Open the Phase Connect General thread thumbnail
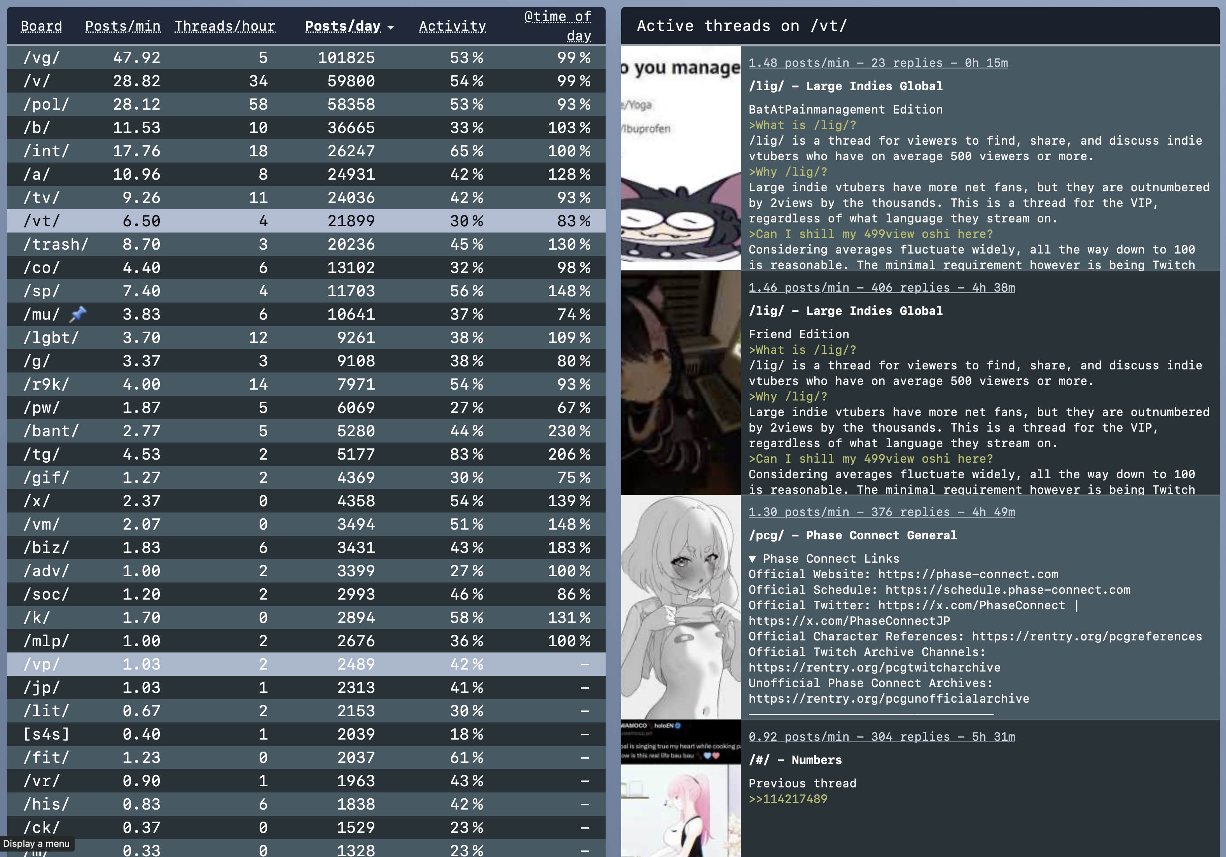The height and width of the screenshot is (857, 1226). (x=681, y=607)
